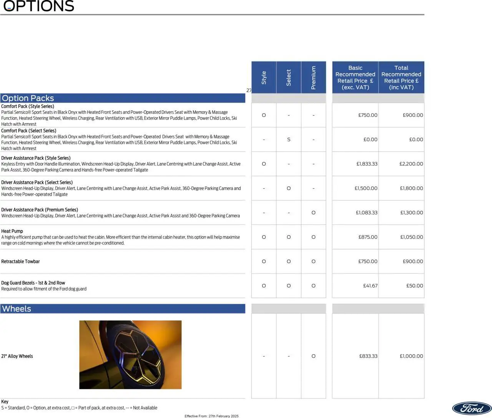This screenshot has height=418, width=492.
Task: Click £1,300.00 total price cell
Action: [412, 213]
